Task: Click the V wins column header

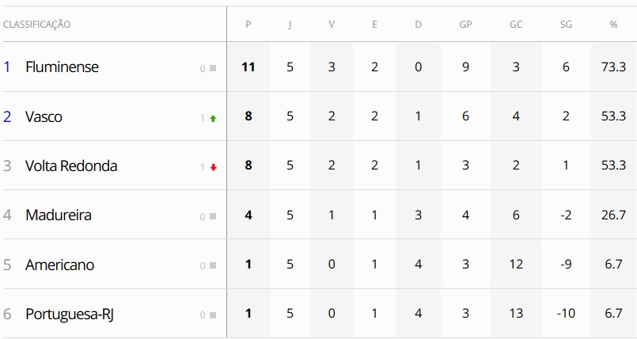Action: coord(332,25)
